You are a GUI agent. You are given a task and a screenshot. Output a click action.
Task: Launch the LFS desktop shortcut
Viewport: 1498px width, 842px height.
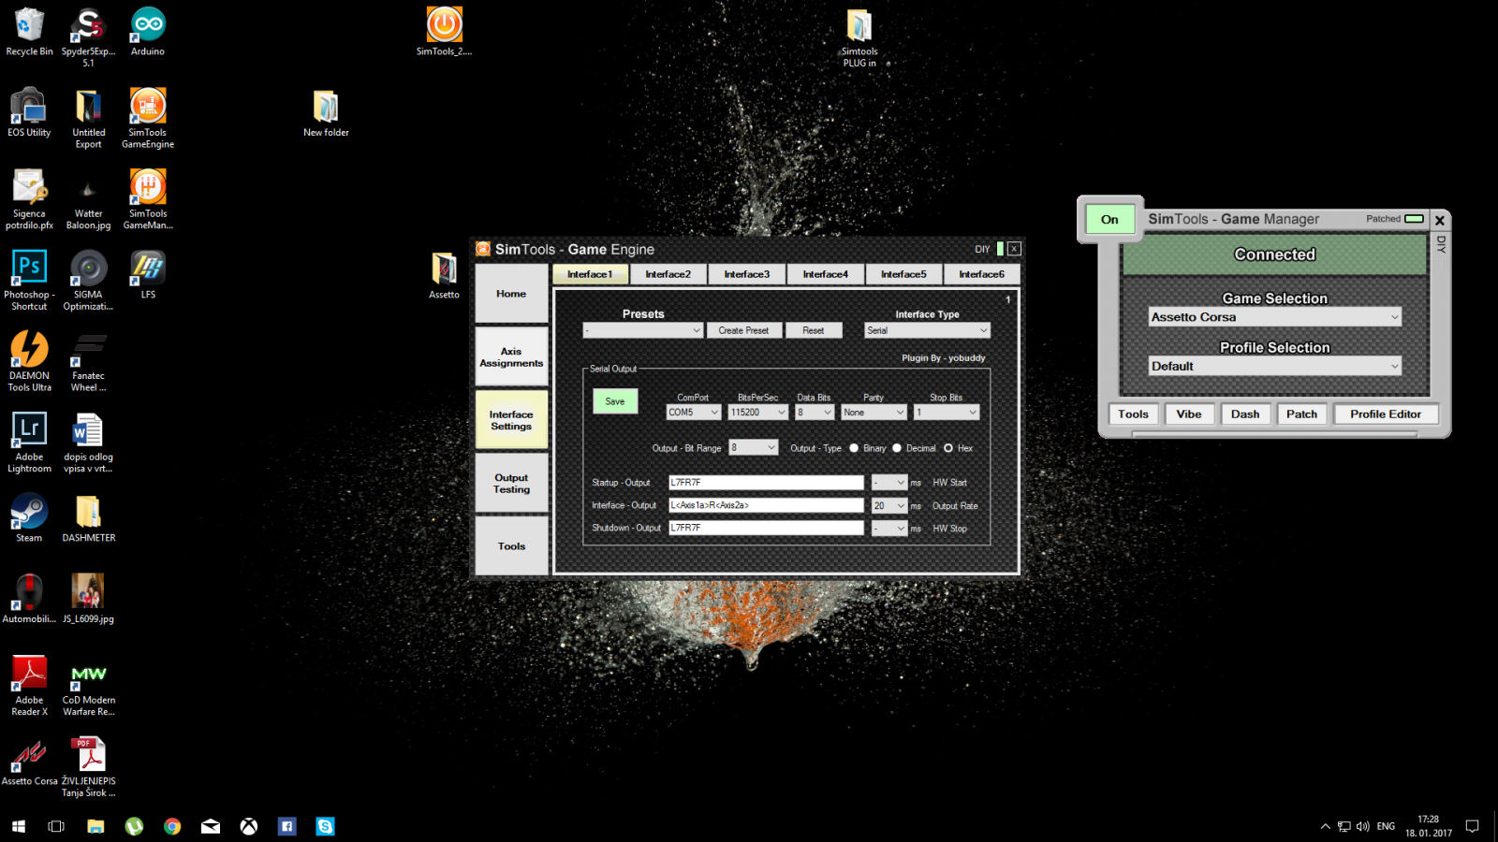click(148, 275)
